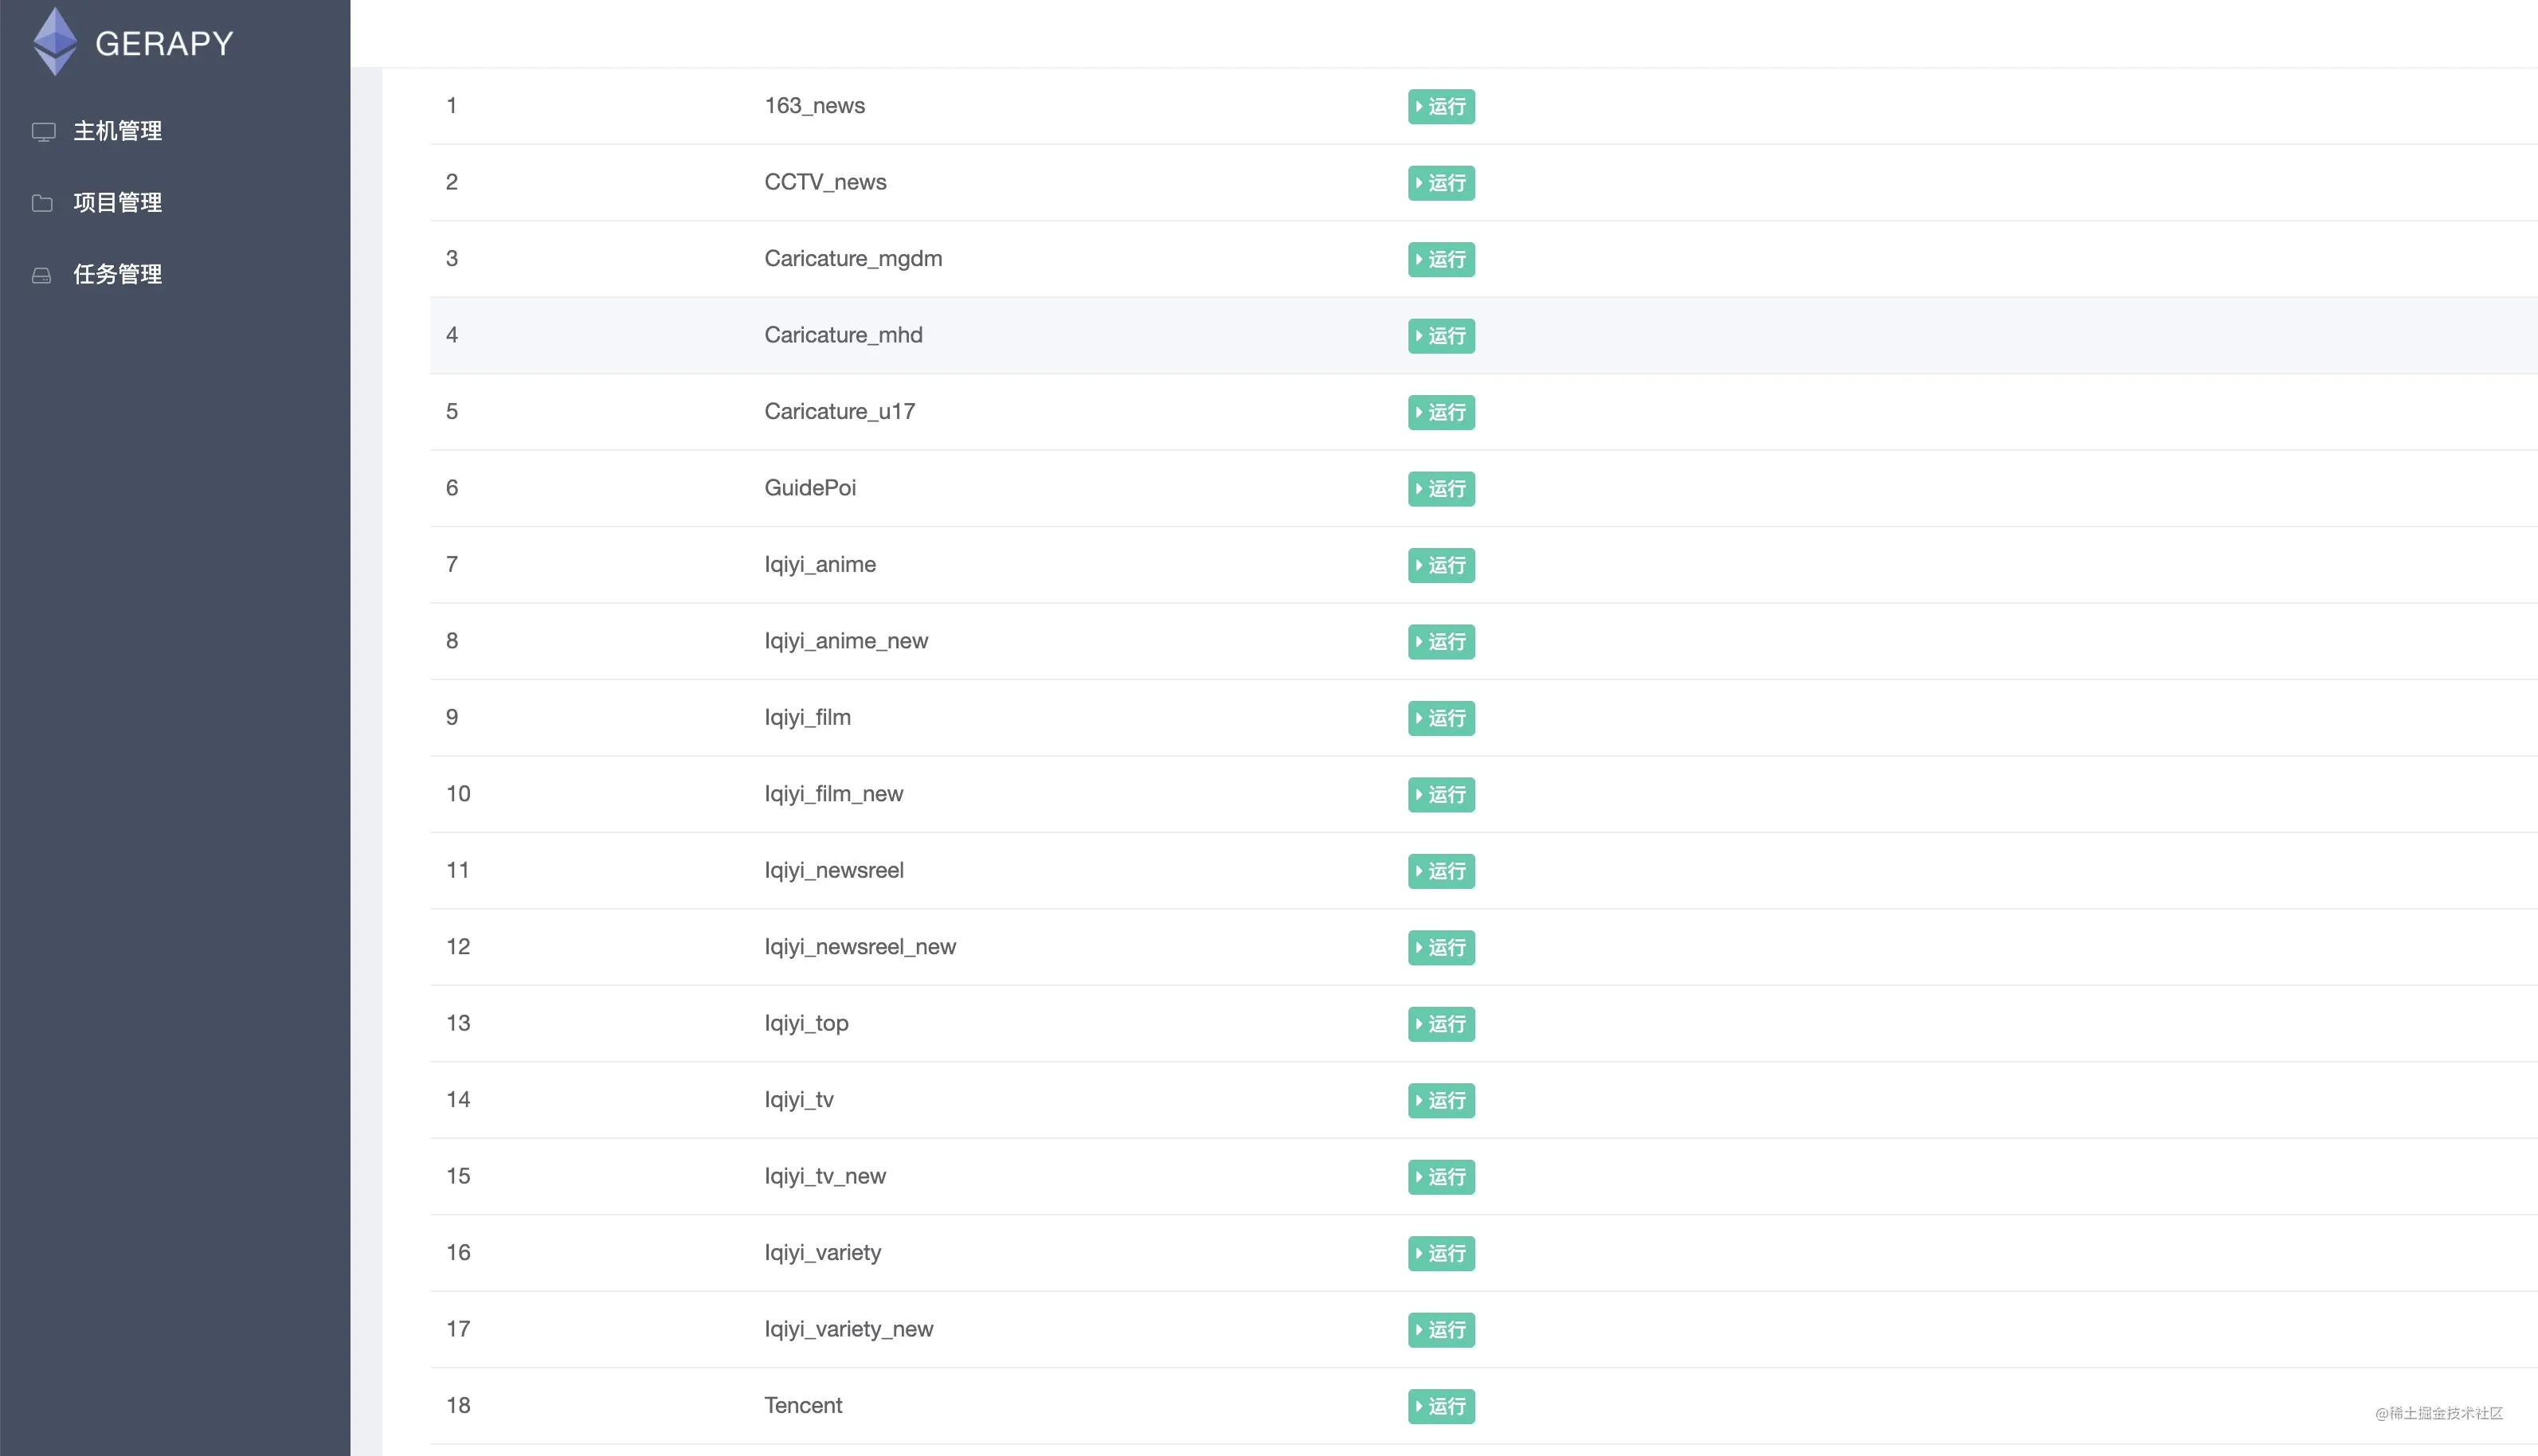Run the Caricature_u17 spider
2538x1456 pixels.
(x=1441, y=412)
